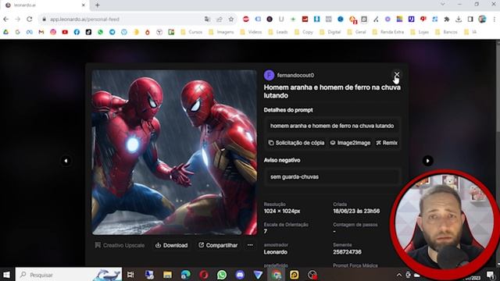500x281 pixels.
Task: Toggle the Chrome side panel icon
Action: (470, 19)
